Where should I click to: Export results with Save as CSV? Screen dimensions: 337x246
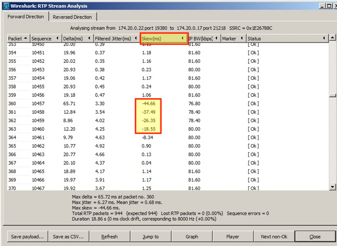point(68,237)
